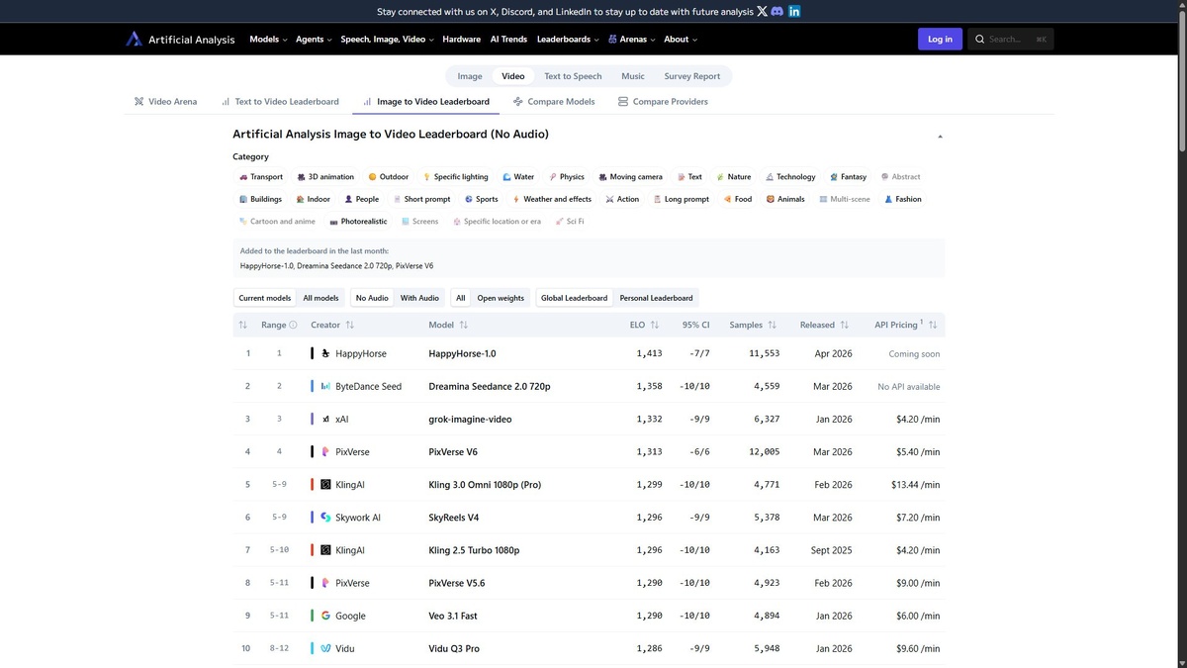Collapse the leaderboard section arrow
This screenshot has width=1187, height=668.
pyautogui.click(x=940, y=136)
